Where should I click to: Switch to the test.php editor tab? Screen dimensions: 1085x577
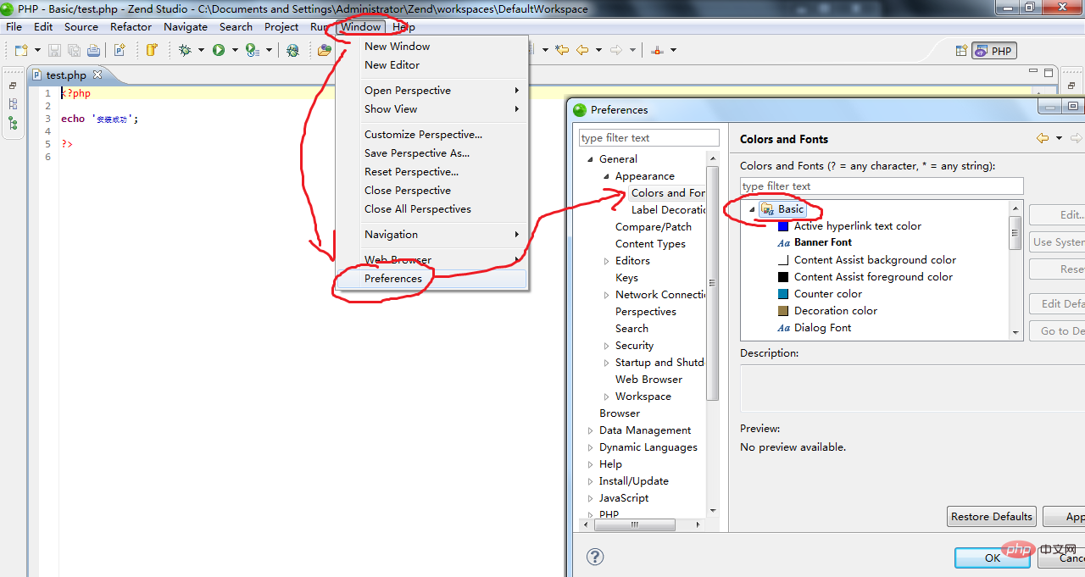click(65, 75)
